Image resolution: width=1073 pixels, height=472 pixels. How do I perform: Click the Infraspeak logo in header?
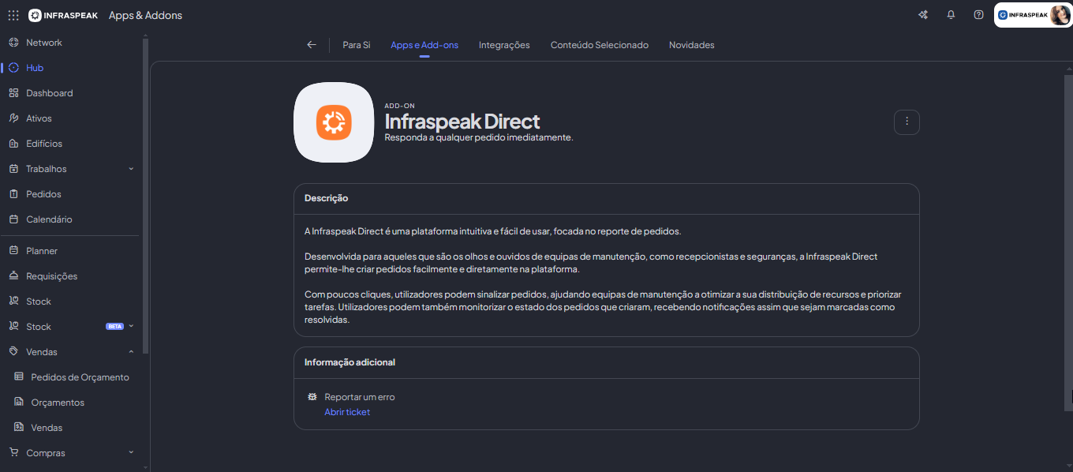coord(63,15)
